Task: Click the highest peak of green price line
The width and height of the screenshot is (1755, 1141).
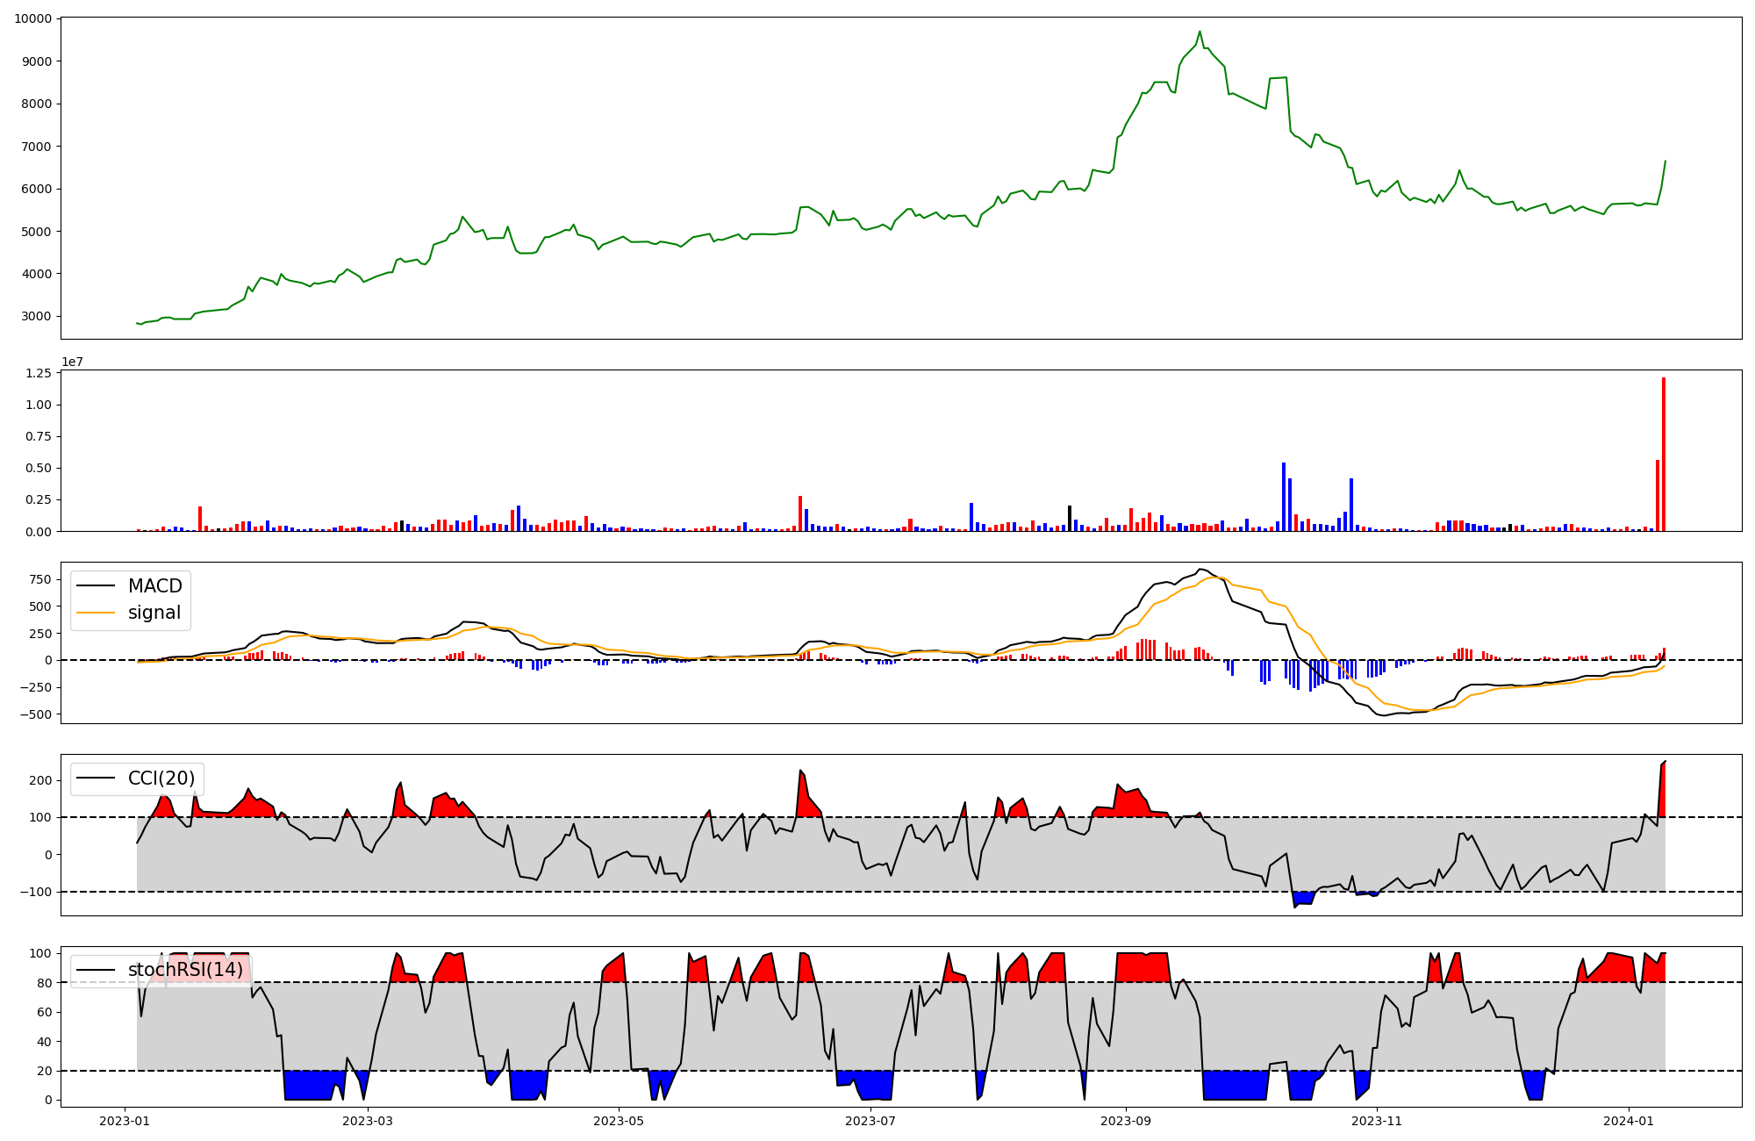Action: point(1200,32)
